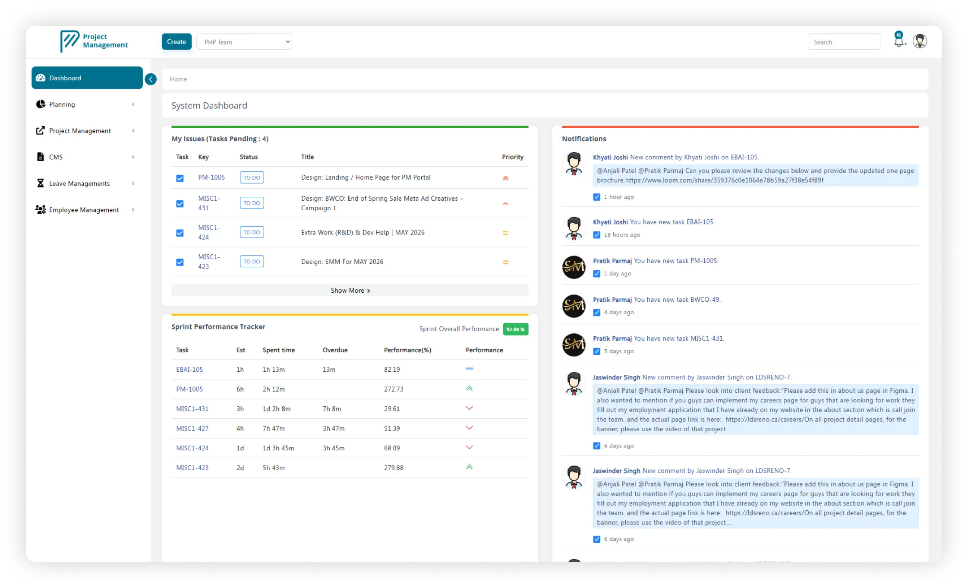Click the Create button
This screenshot has width=968, height=588.
click(x=177, y=42)
